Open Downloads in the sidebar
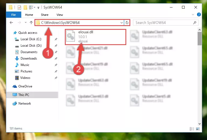The height and width of the screenshot is (140, 207). coord(29,58)
